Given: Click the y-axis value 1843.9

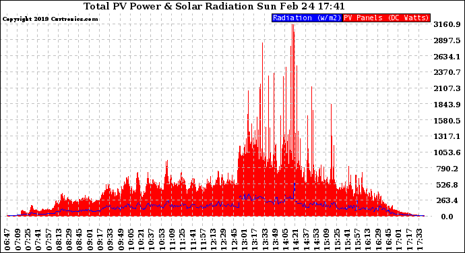Looking at the screenshot, I should coord(447,105).
